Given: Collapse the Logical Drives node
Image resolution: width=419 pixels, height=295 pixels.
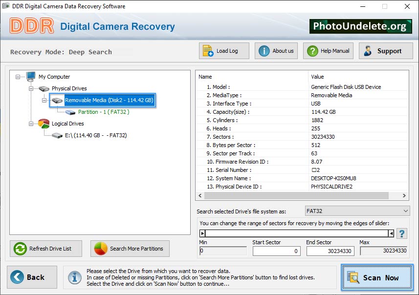Looking at the screenshot, I should pos(31,124).
